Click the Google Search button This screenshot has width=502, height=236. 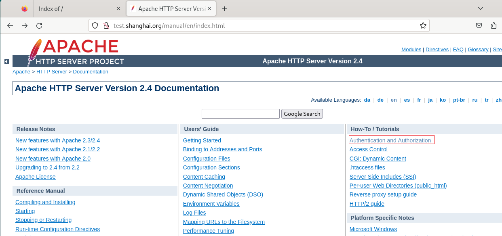tap(302, 114)
